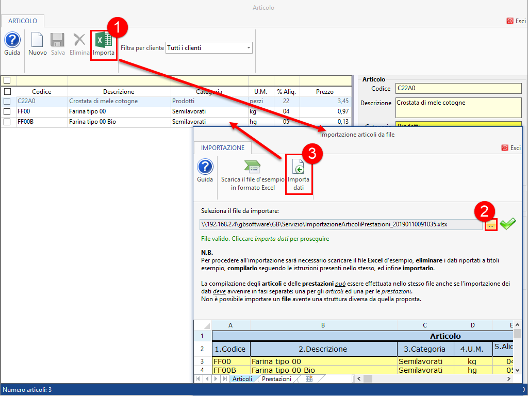
Task: Click the Descrizione filter box above the column
Action: pyautogui.click(x=119, y=81)
